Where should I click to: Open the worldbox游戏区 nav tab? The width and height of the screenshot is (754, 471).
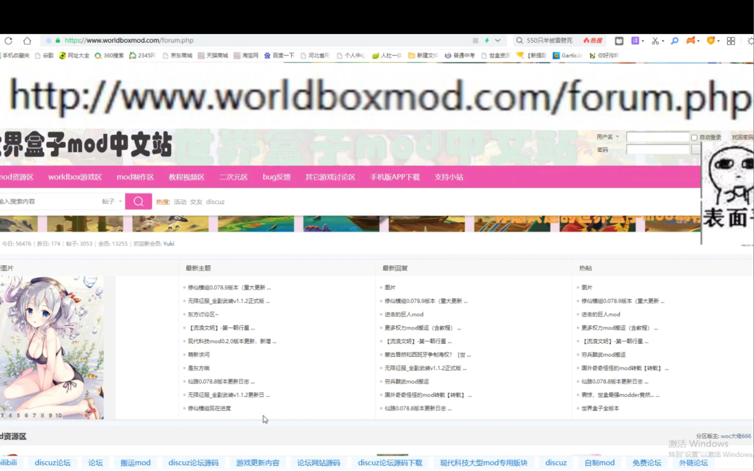point(75,177)
